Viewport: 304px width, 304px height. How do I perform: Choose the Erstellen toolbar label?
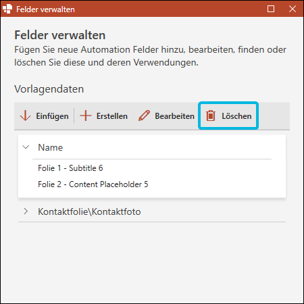point(112,116)
